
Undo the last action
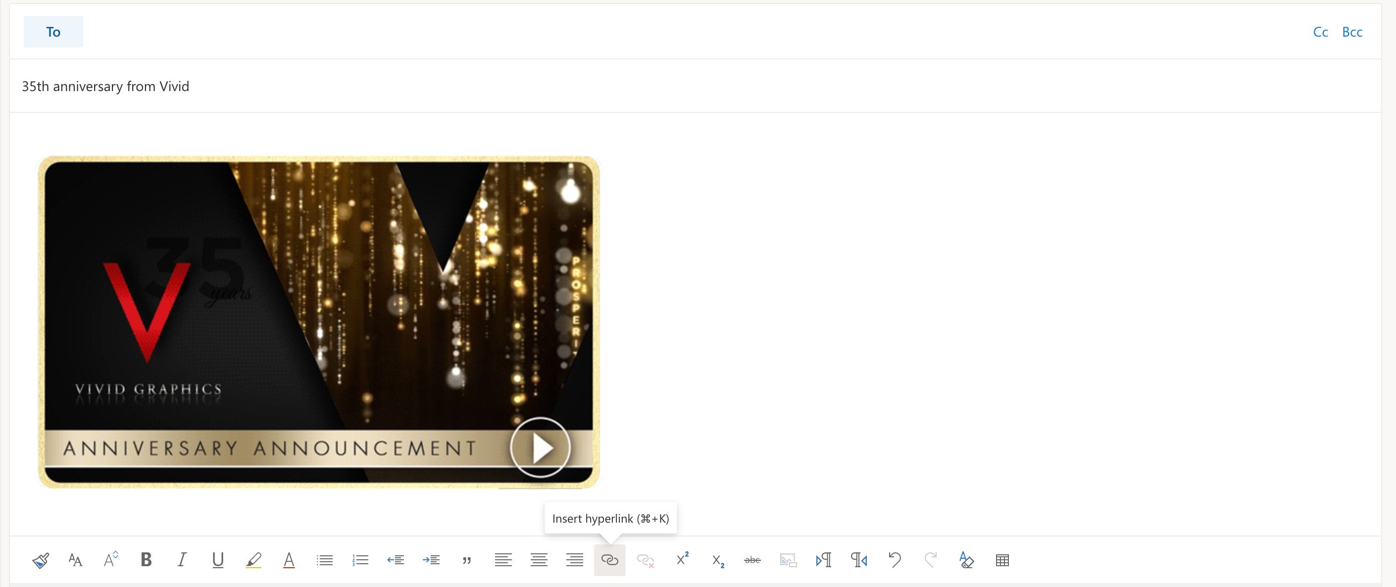point(895,560)
